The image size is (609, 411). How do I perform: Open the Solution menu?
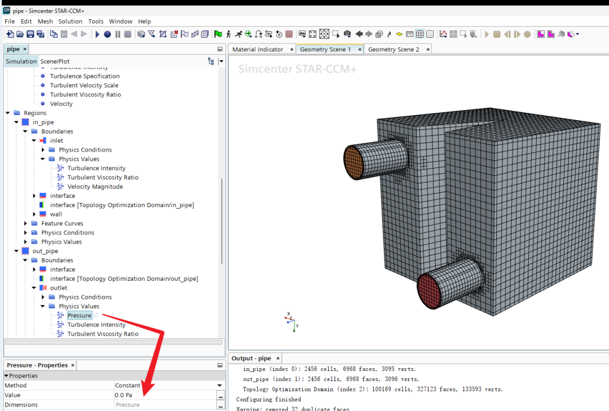tap(70, 21)
